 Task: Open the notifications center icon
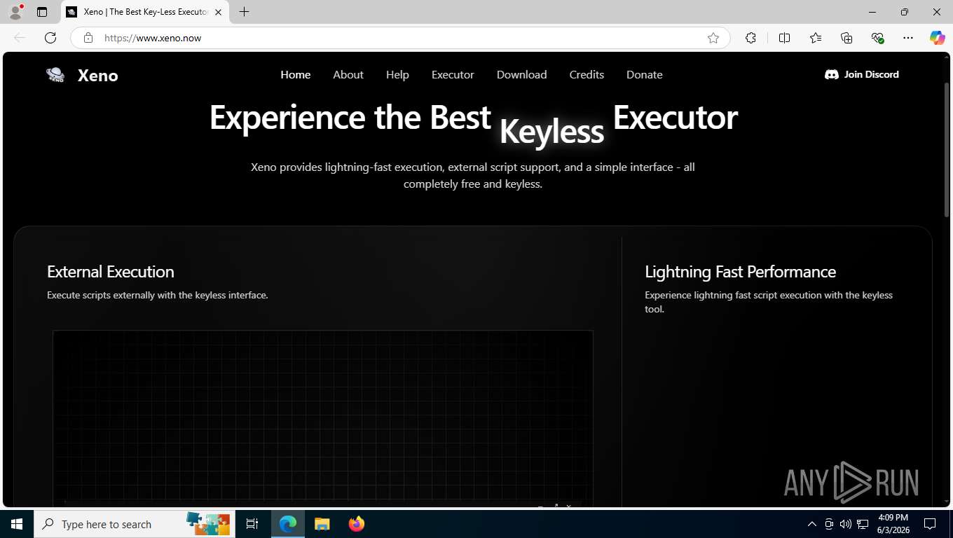click(930, 524)
